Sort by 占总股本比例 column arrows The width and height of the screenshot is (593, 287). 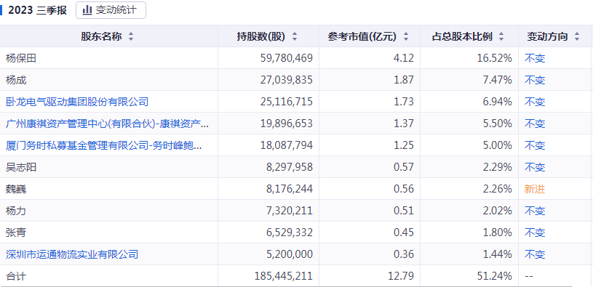click(x=501, y=37)
